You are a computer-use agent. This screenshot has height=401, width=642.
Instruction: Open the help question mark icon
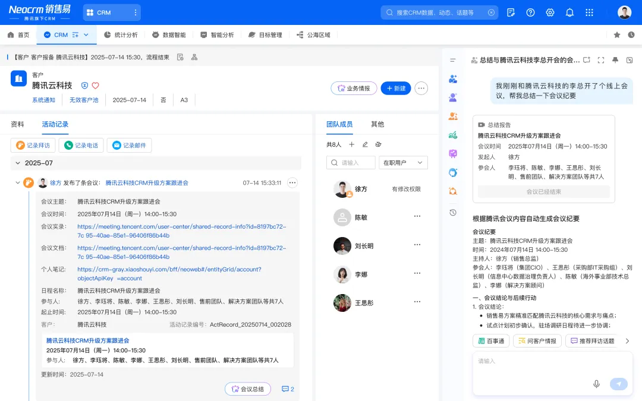530,12
